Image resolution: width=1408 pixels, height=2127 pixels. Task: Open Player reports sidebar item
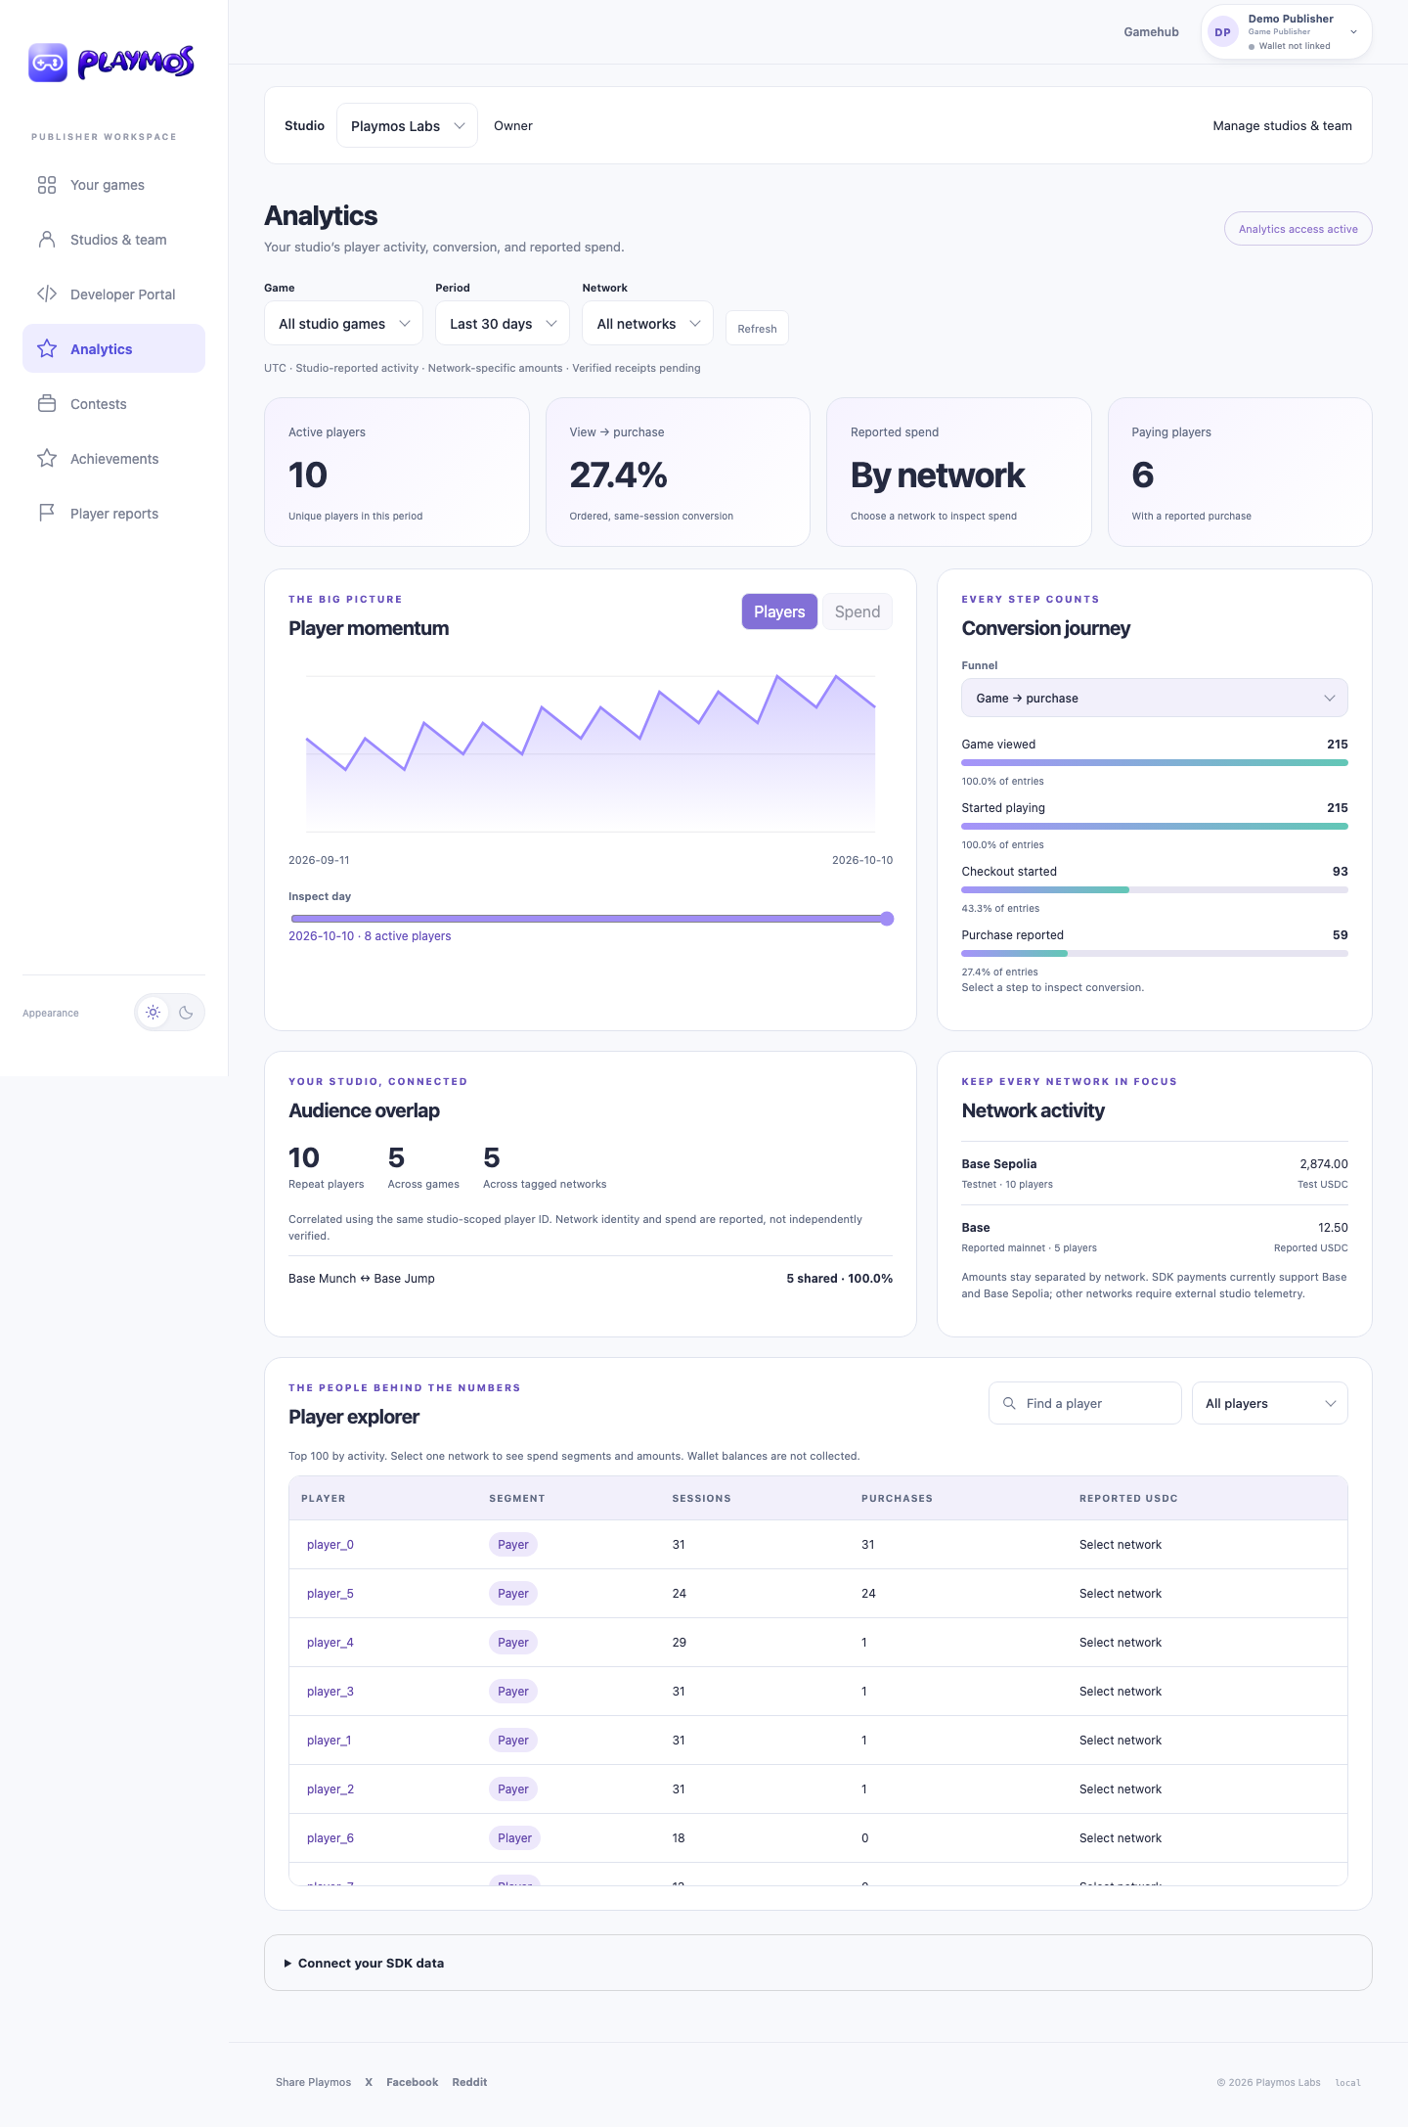pyautogui.click(x=113, y=514)
